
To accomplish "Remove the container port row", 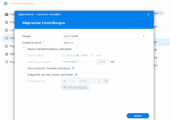I will click(106, 81).
